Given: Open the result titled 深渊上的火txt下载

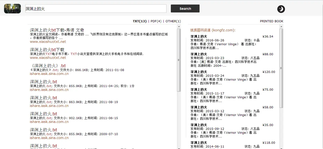Looking at the screenshot, I should (x=47, y=49).
